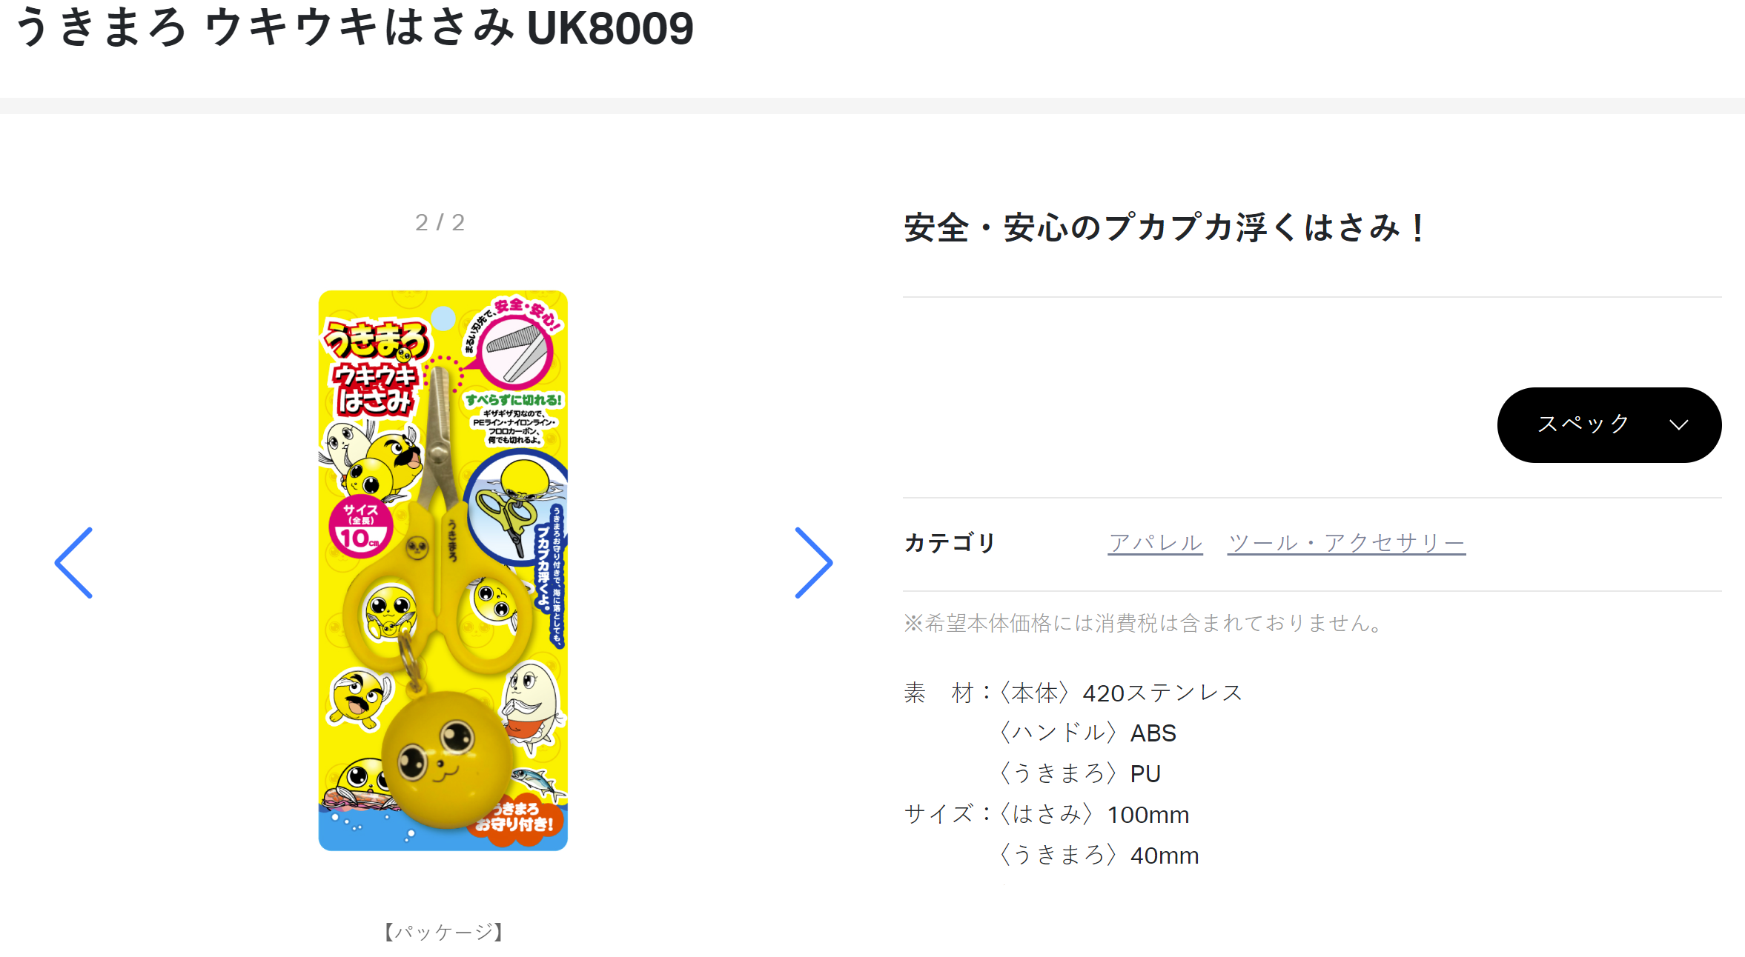Click the 2 / 2 image counter
The image size is (1745, 957).
pyautogui.click(x=440, y=222)
